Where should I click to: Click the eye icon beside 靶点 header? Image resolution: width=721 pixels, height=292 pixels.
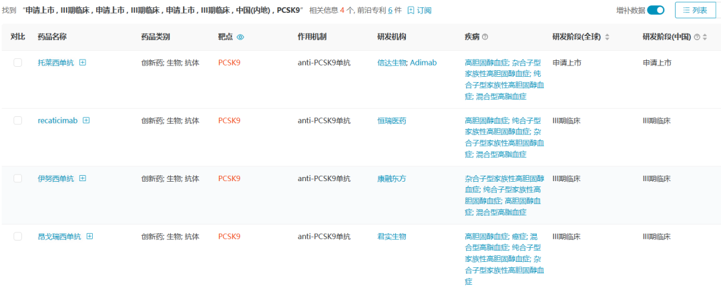point(241,37)
